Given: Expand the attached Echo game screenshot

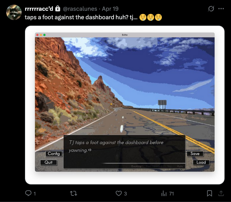Looking at the screenshot, I should tap(125, 105).
